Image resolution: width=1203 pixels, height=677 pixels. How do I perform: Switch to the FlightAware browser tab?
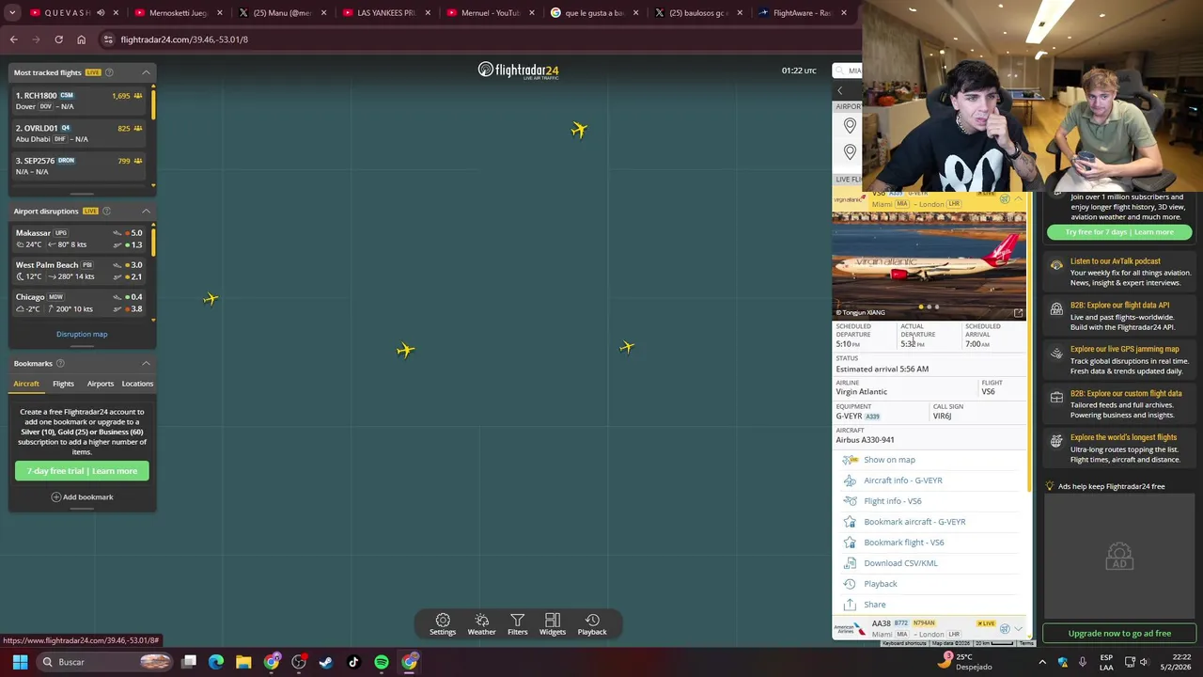pos(802,13)
